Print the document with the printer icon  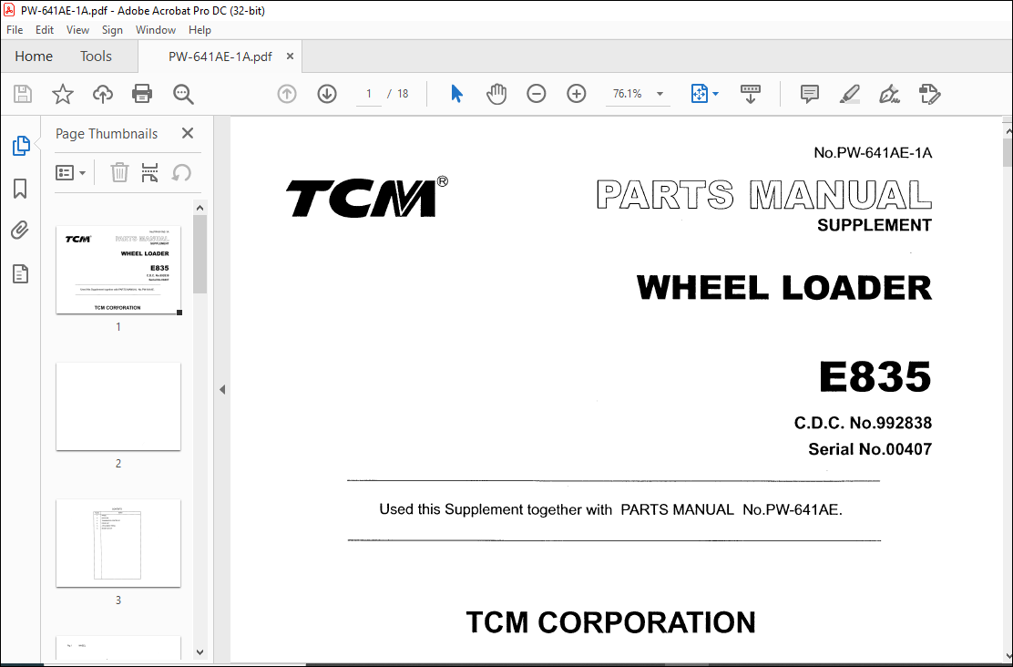pos(142,94)
